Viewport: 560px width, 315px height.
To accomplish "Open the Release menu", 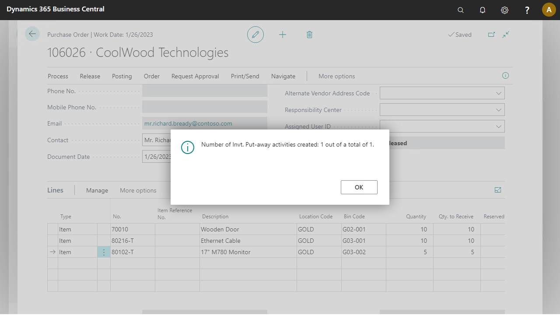I will (x=90, y=76).
